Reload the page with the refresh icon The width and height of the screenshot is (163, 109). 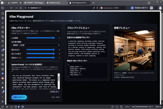[21, 8]
